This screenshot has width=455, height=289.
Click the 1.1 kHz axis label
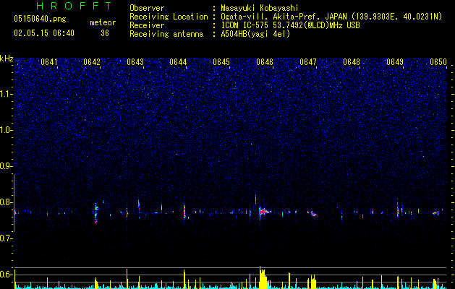click(x=7, y=94)
